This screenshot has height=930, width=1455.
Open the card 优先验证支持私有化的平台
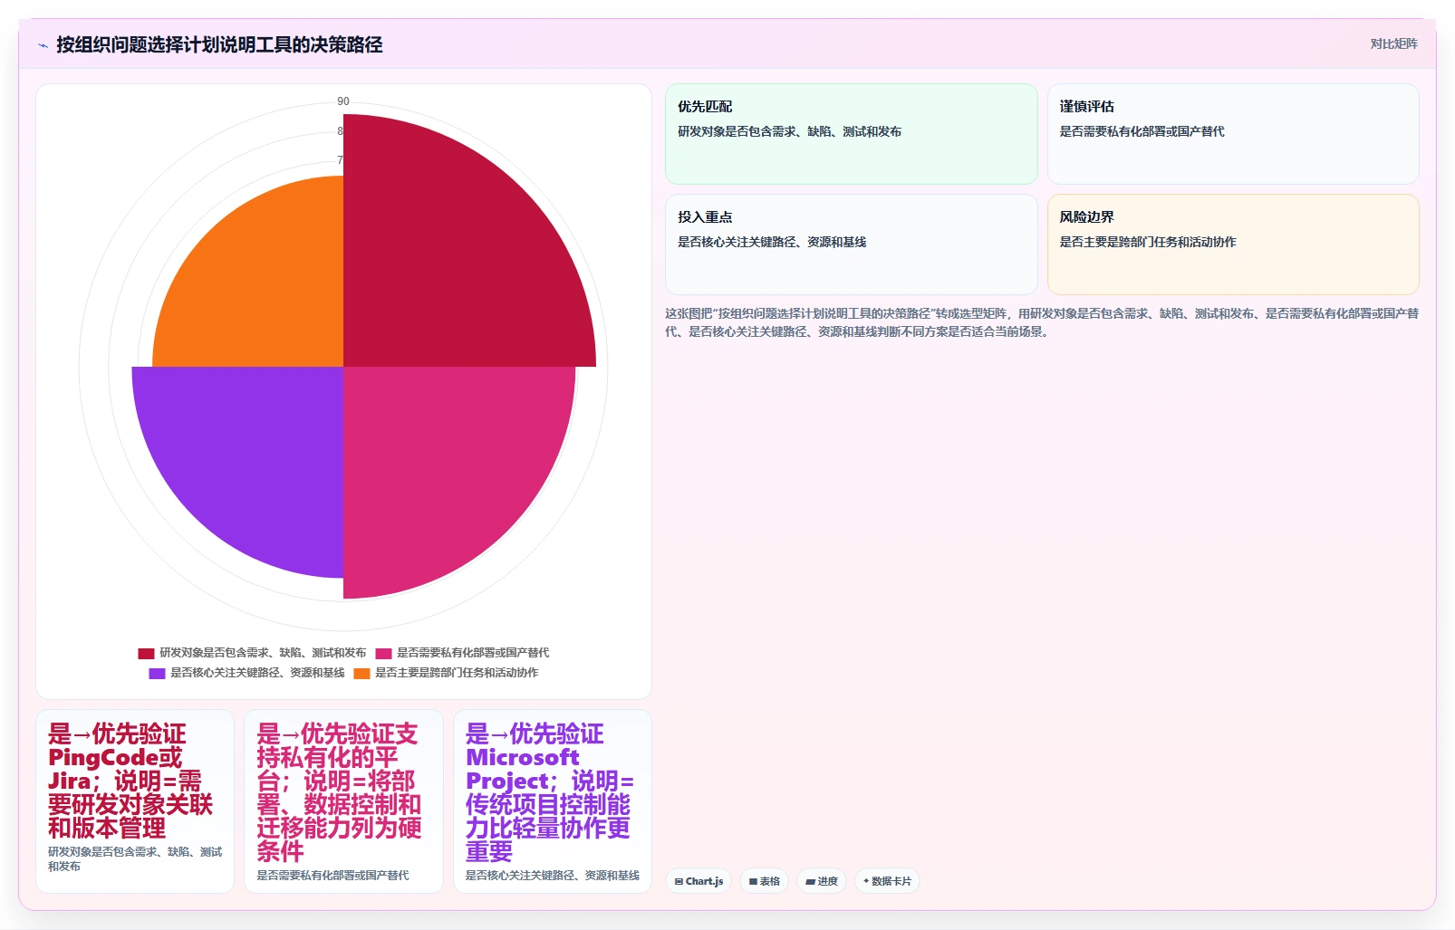(343, 801)
